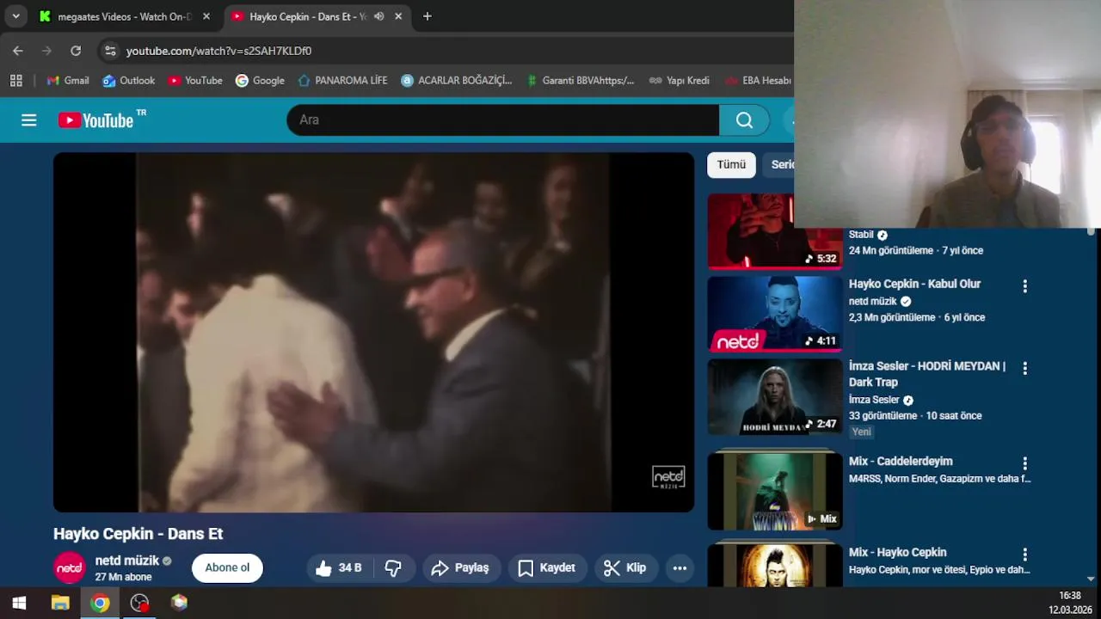
Task: Type in the Ara search field
Action: pyautogui.click(x=503, y=120)
